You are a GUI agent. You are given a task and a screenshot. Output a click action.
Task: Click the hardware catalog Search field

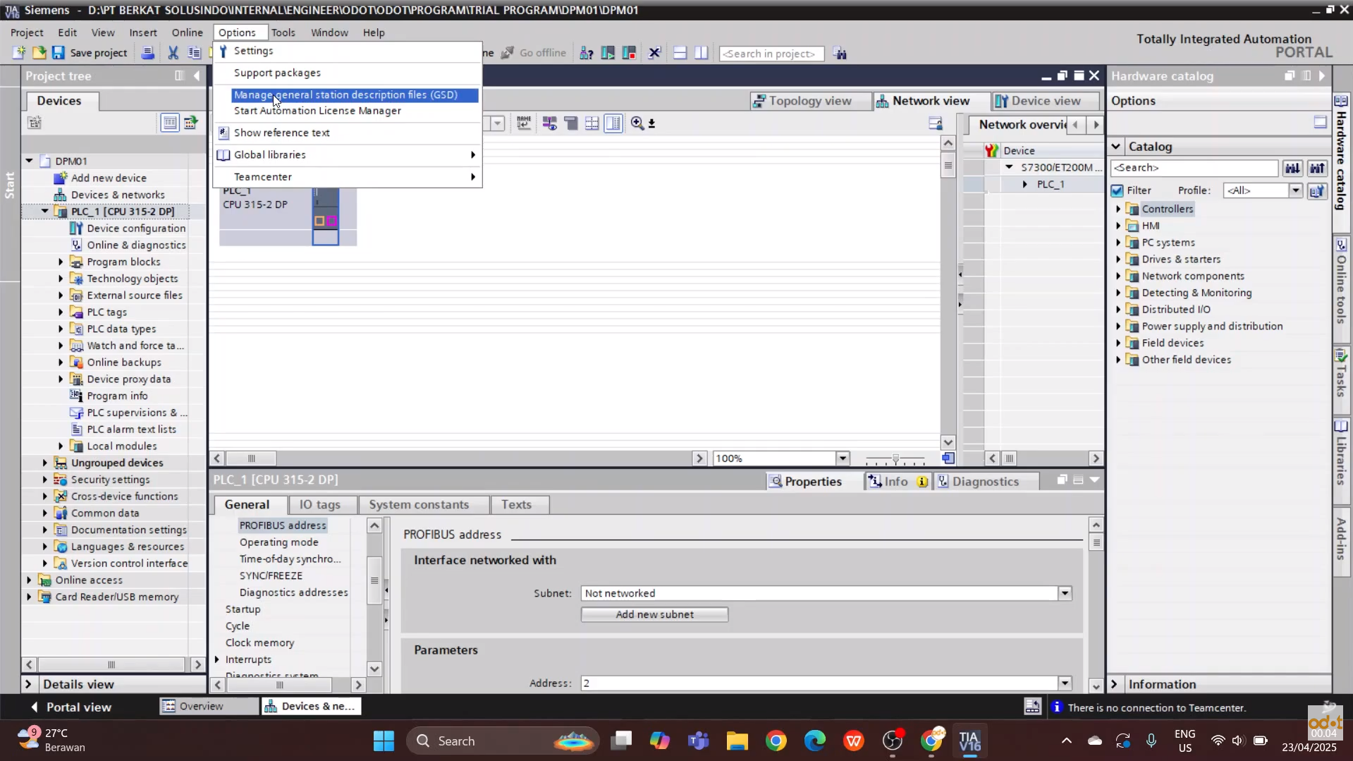pos(1194,168)
